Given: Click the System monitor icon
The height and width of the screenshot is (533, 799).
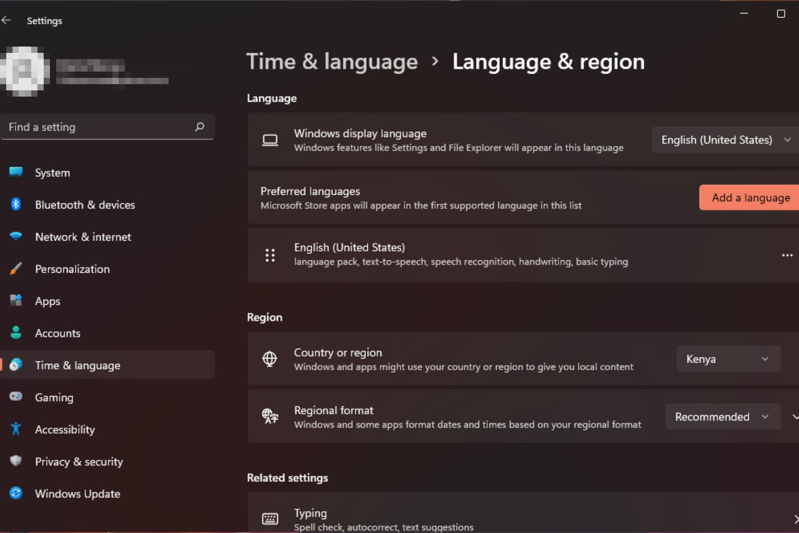Looking at the screenshot, I should click(x=16, y=172).
